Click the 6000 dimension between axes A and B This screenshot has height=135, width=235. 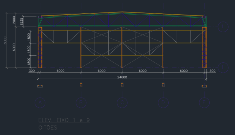[x=60, y=71]
